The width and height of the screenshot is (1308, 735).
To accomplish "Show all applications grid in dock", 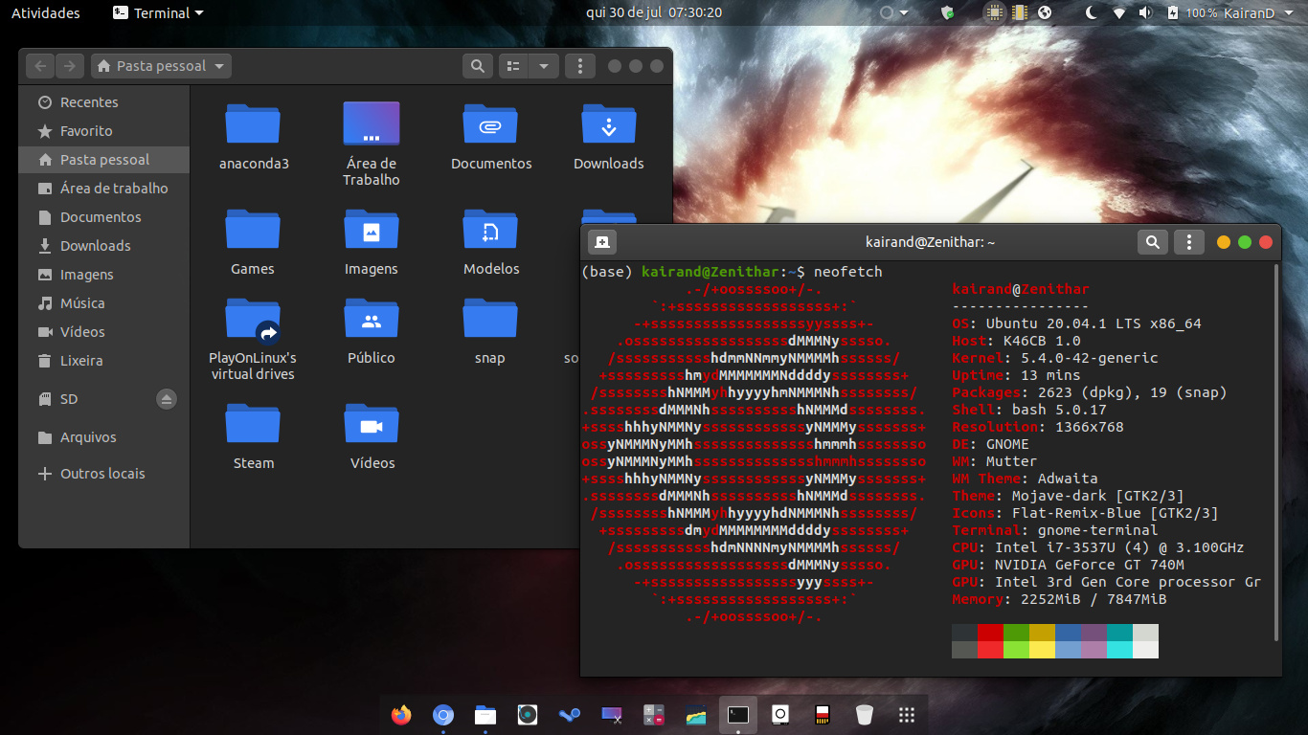I will 907,715.
